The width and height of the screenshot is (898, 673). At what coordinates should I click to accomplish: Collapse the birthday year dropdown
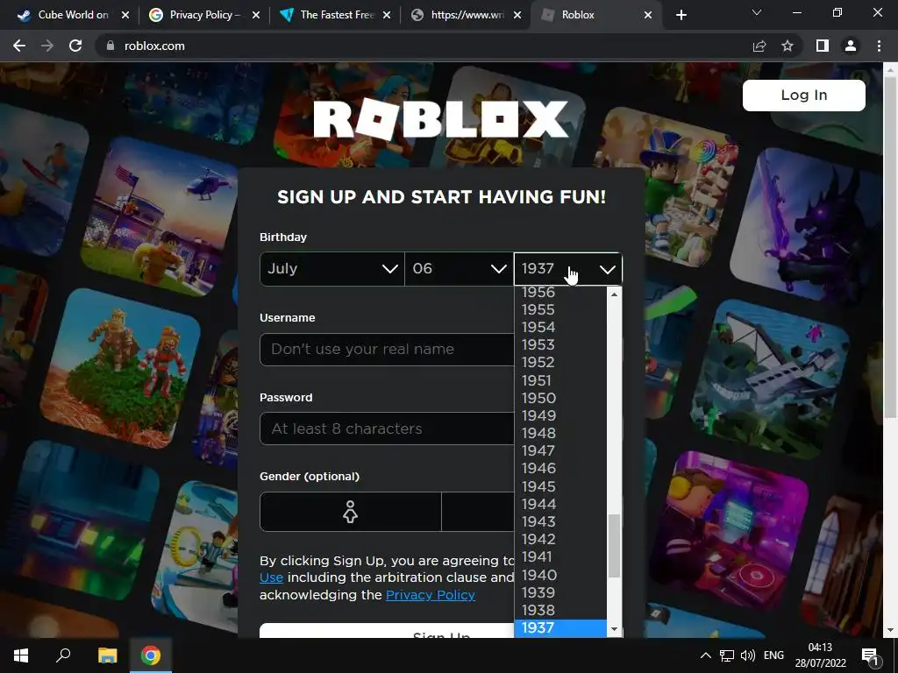pos(567,269)
